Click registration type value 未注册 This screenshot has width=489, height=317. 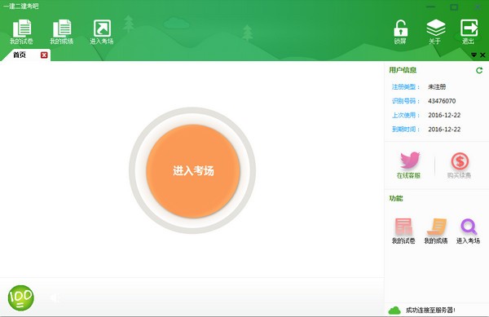point(437,86)
